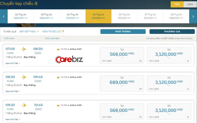Select the 04 Thg 04 date tab
The image size is (197, 123).
pyautogui.click(x=72, y=16)
